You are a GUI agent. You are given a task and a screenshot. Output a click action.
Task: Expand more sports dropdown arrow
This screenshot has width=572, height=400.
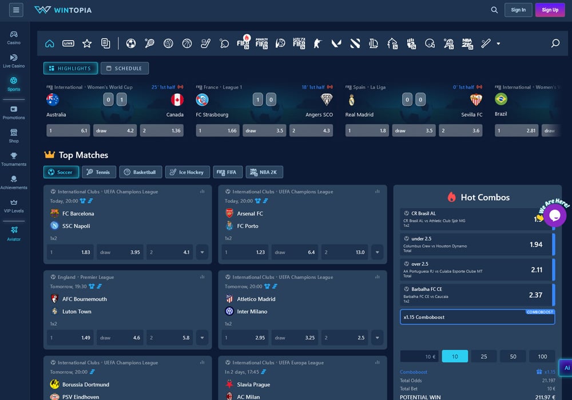pyautogui.click(x=498, y=44)
